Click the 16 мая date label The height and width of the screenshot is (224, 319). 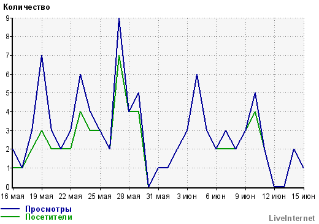pos(12,196)
